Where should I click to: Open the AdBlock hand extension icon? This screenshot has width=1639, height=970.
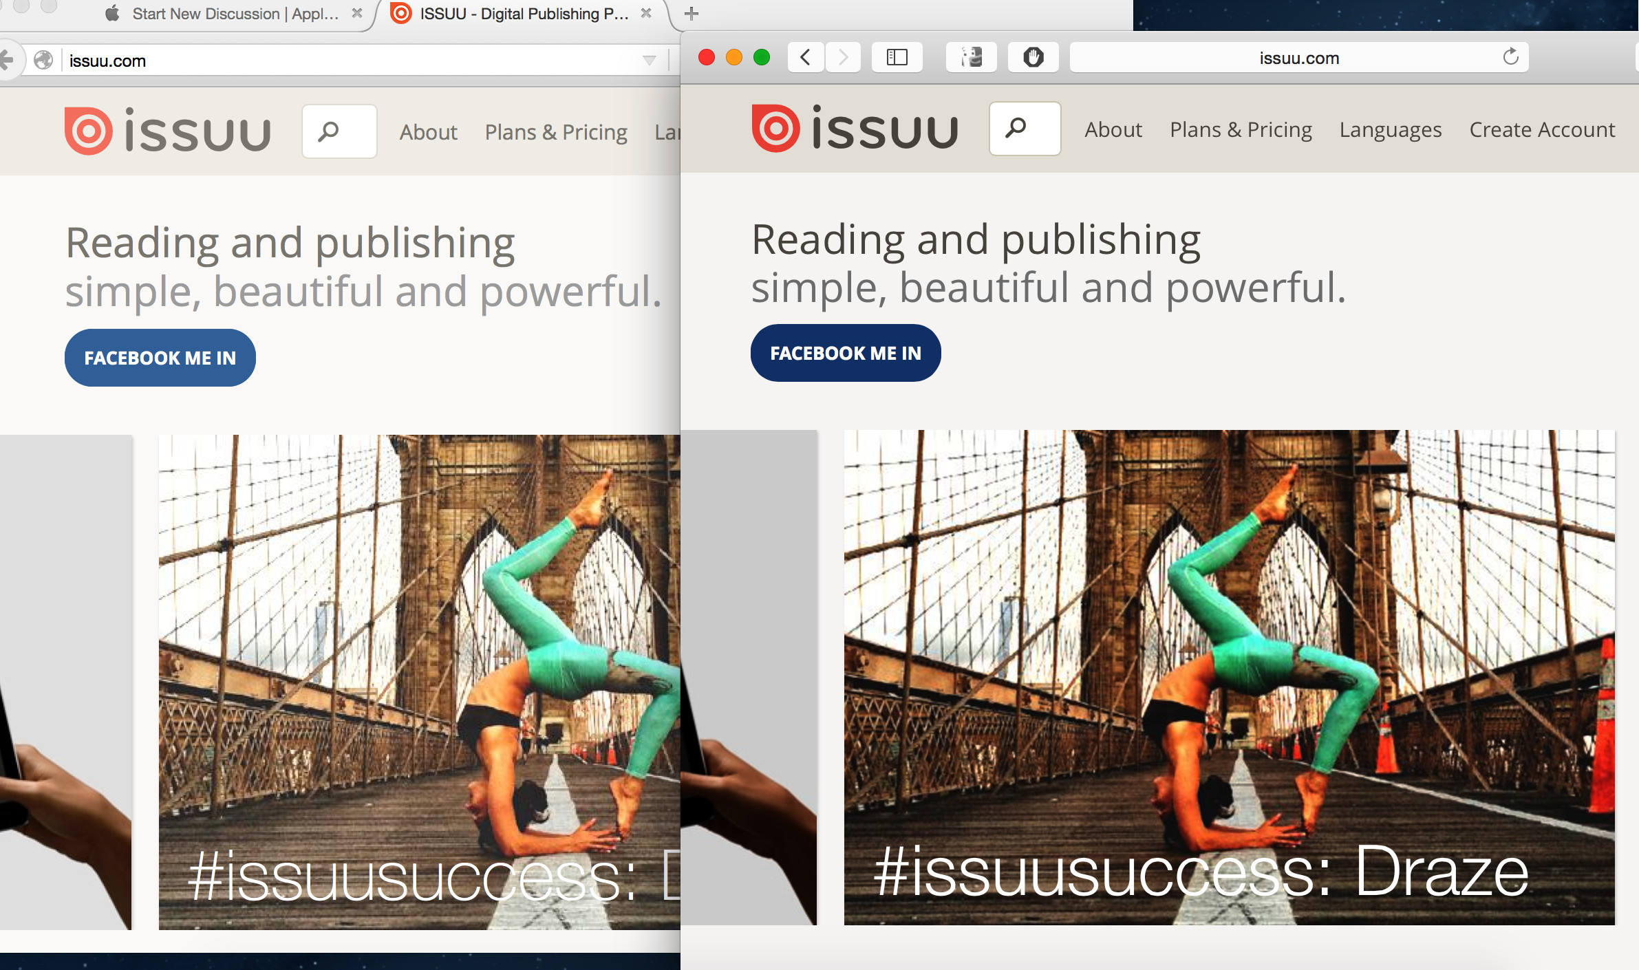pos(1033,57)
